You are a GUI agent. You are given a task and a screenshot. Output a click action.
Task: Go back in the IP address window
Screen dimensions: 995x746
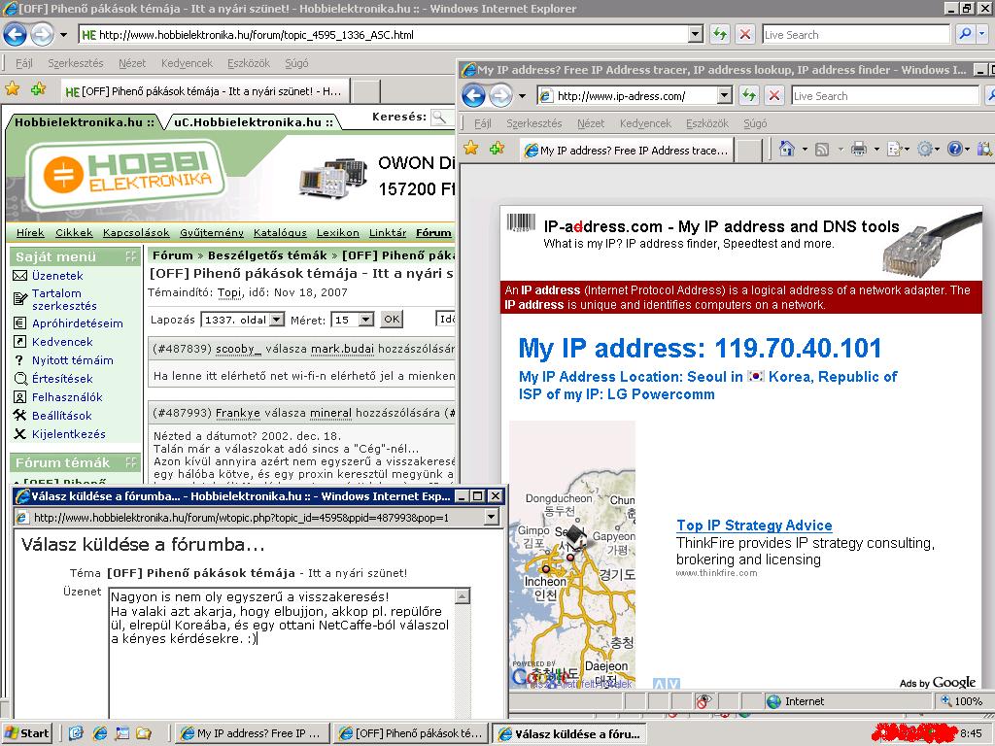pos(473,96)
